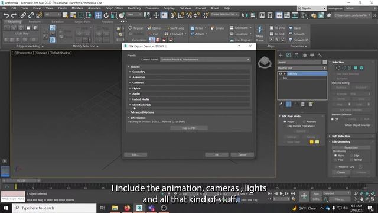Click the time slider thumb above the timeline
The image size is (378, 213).
(x=22, y=180)
